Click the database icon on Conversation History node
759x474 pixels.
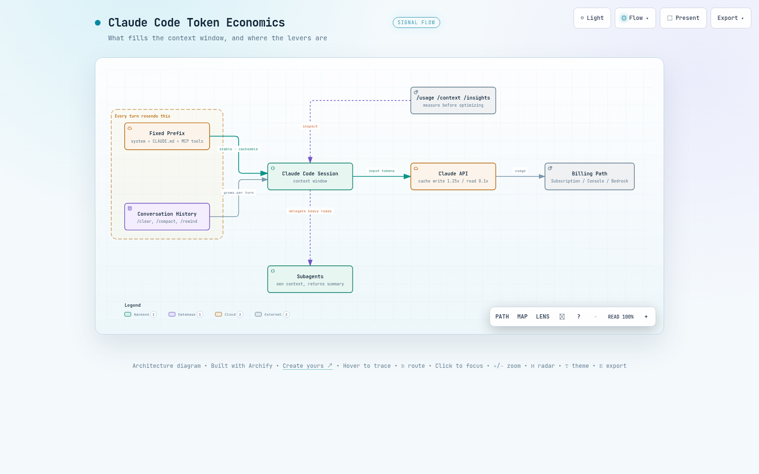click(x=130, y=208)
